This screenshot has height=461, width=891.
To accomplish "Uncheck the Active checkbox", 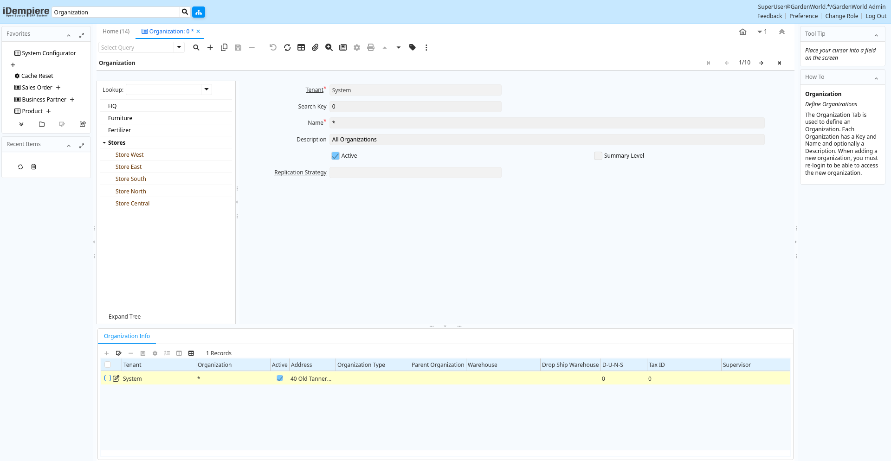I will click(336, 156).
